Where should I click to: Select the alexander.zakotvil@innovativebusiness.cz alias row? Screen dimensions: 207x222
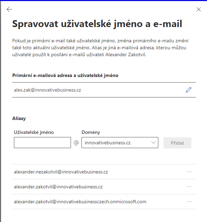click(x=104, y=187)
